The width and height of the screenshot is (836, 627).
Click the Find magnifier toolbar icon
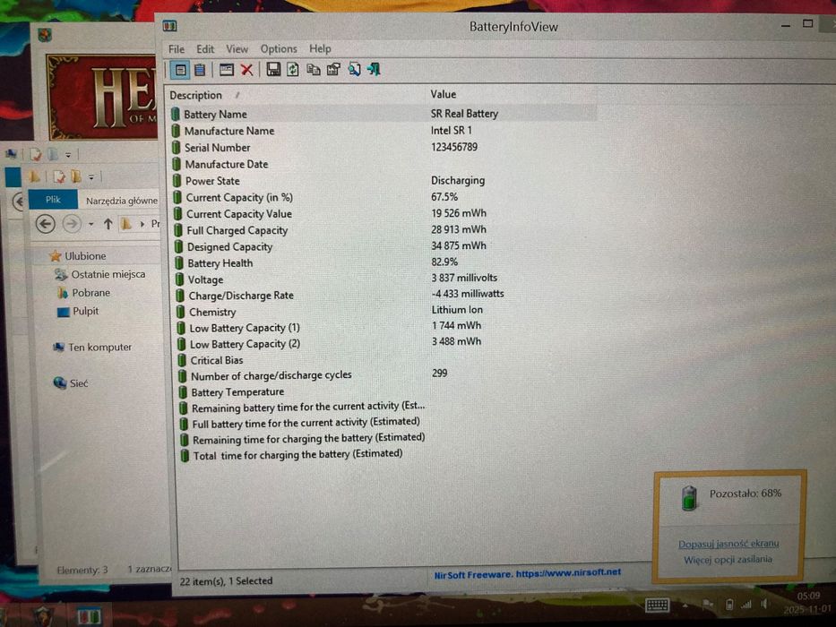tap(354, 69)
